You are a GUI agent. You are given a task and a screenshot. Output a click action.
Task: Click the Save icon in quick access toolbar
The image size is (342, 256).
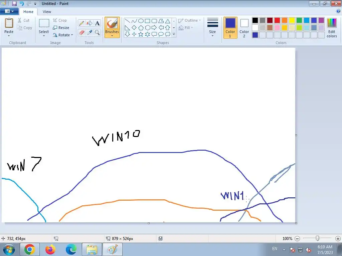tap(14, 3)
